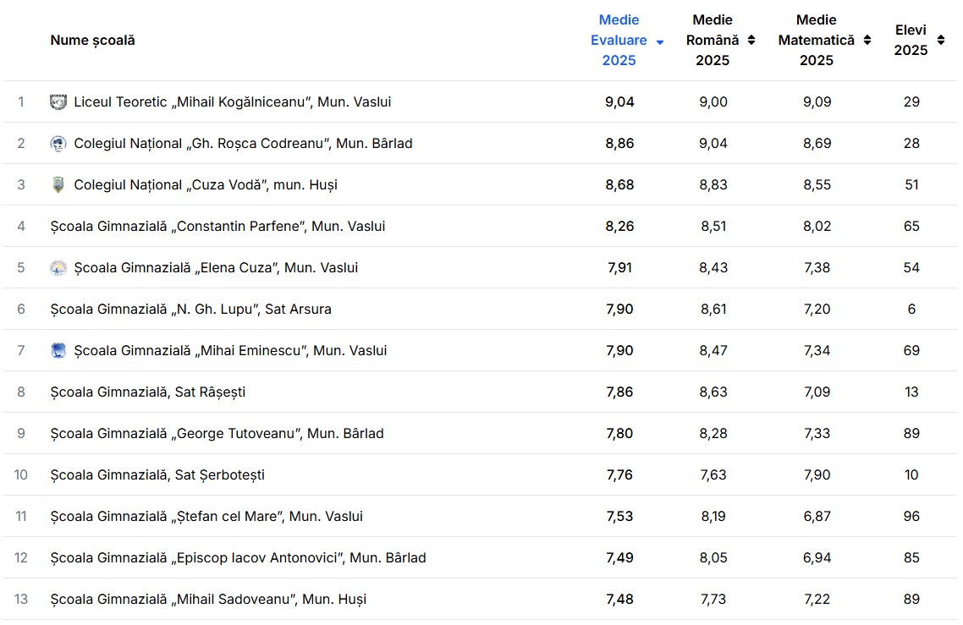963x625 pixels.
Task: Click the Liceul Teoretic Mihail Kogălniceanu school crest icon
Action: click(x=58, y=102)
